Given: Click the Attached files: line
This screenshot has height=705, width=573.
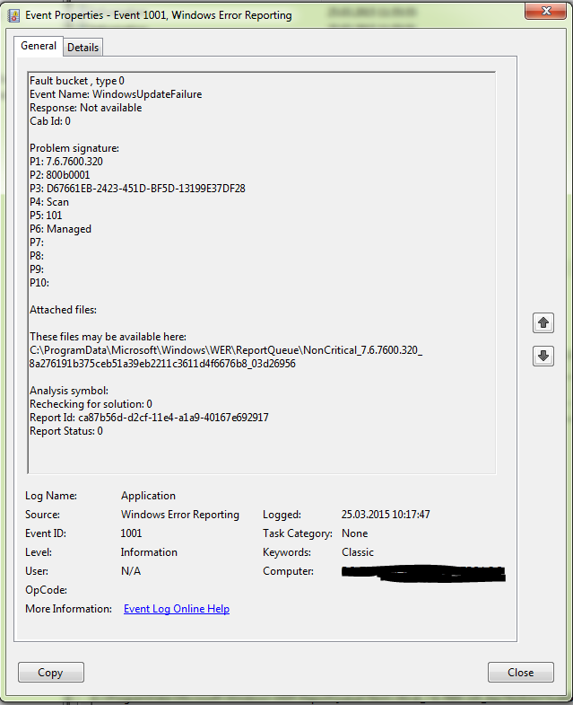Looking at the screenshot, I should [x=64, y=310].
